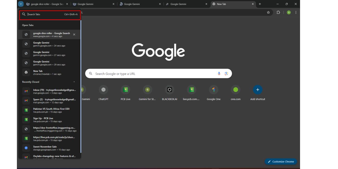Activate voice search with the microphone icon
The image size is (338, 169).
(218, 74)
